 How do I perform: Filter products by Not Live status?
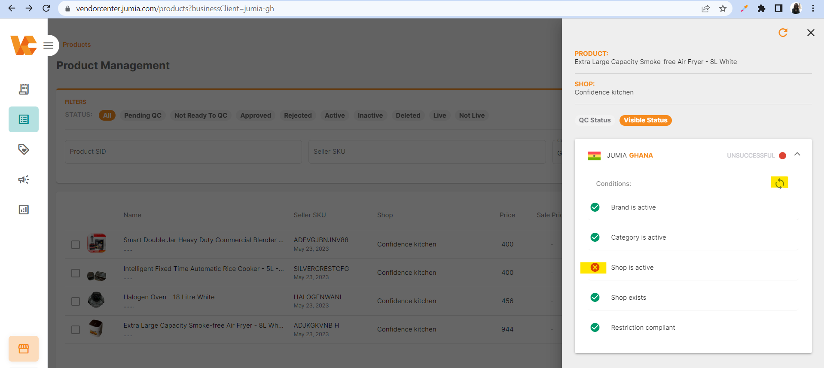point(472,115)
